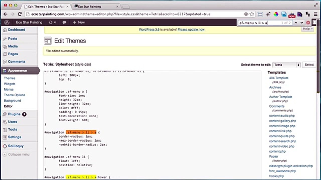Click the WordPress logo in admin bar
This screenshot has width=321, height=180.
(x=7, y=22)
